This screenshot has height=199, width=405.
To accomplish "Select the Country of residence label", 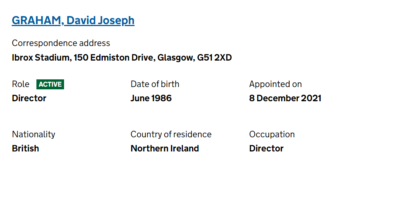I will pos(171,135).
